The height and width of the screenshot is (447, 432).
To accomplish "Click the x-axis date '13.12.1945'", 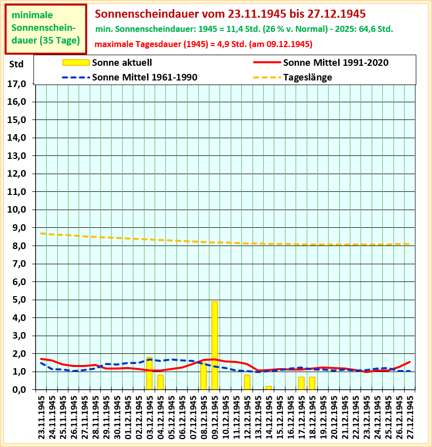I will click(x=259, y=417).
